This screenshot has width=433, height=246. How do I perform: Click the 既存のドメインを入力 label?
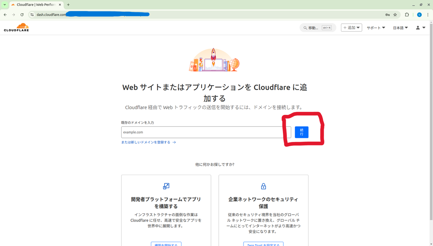(137, 122)
